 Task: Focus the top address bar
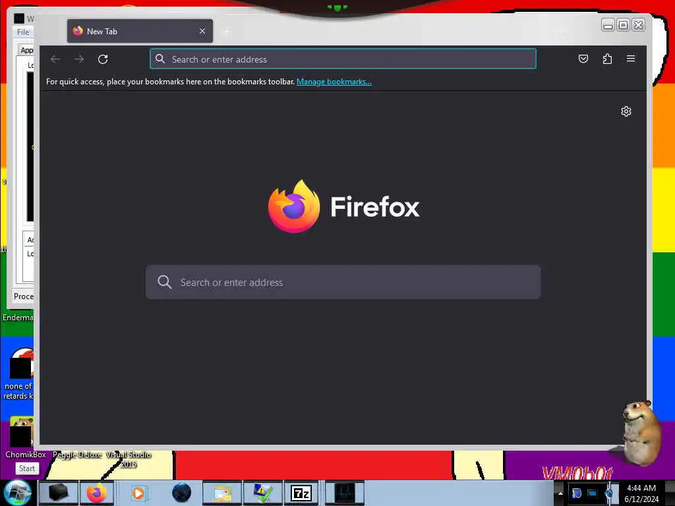coord(343,59)
